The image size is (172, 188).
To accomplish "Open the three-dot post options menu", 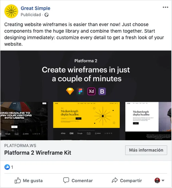I will (165, 7).
